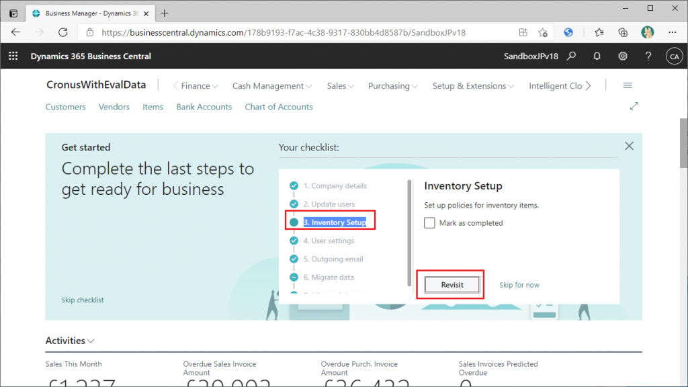This screenshot has width=688, height=387.
Task: View site information lock icon
Action: [90, 32]
